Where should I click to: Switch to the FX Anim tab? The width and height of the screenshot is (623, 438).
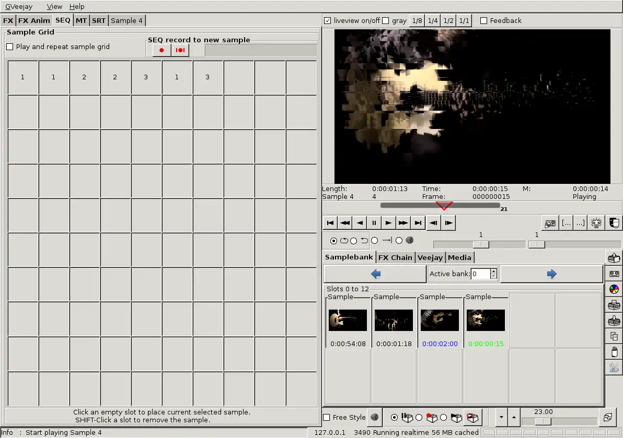(34, 21)
